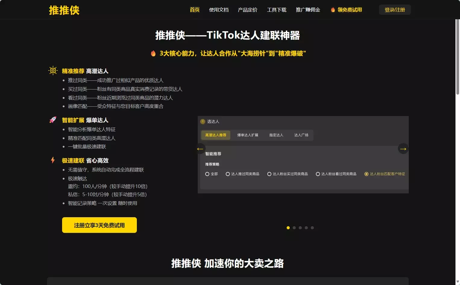
Task: Click the step-one badge next to 选达人
Action: point(203,121)
